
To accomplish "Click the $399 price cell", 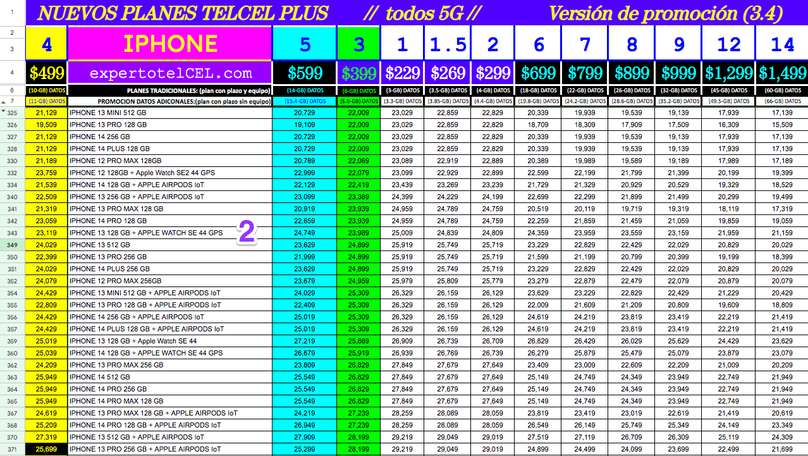I will [359, 73].
